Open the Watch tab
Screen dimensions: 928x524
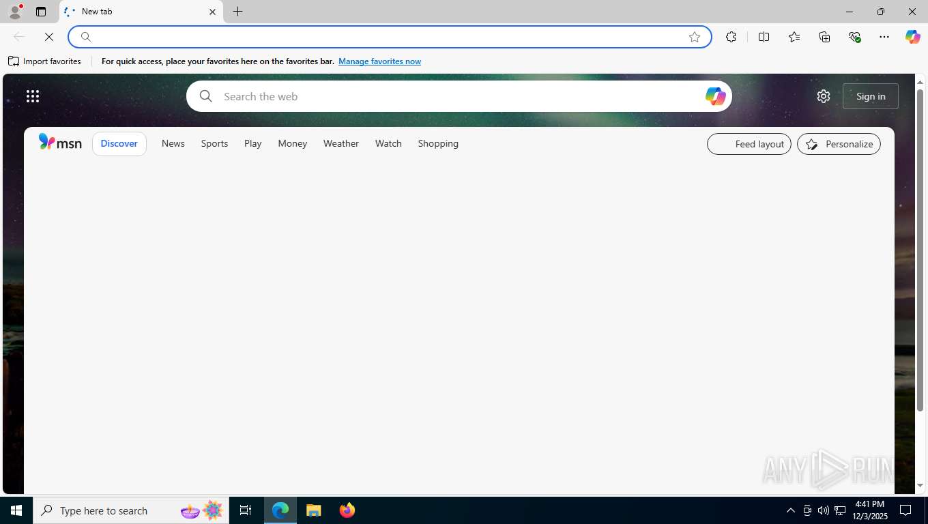[x=388, y=143]
